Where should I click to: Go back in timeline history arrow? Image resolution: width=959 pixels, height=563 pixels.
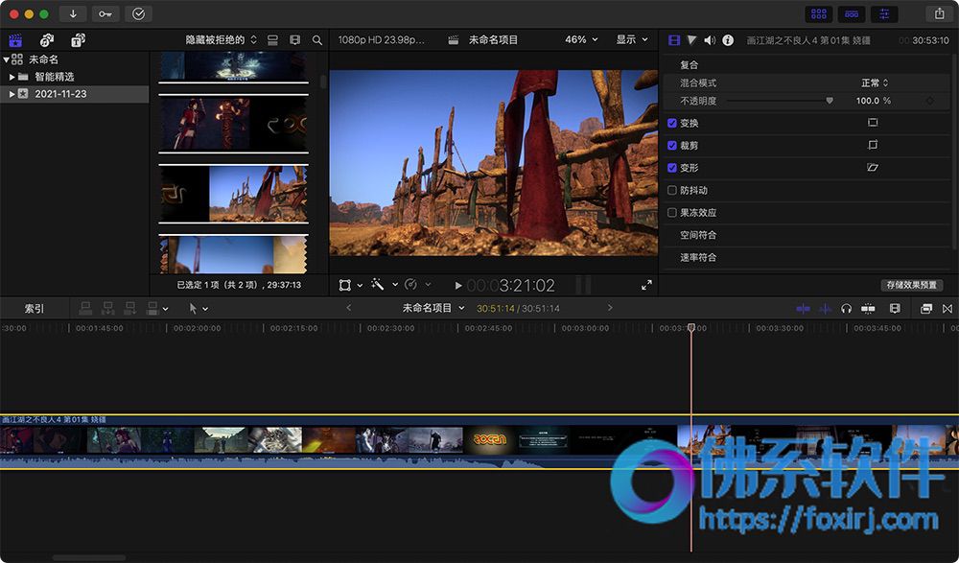click(349, 308)
